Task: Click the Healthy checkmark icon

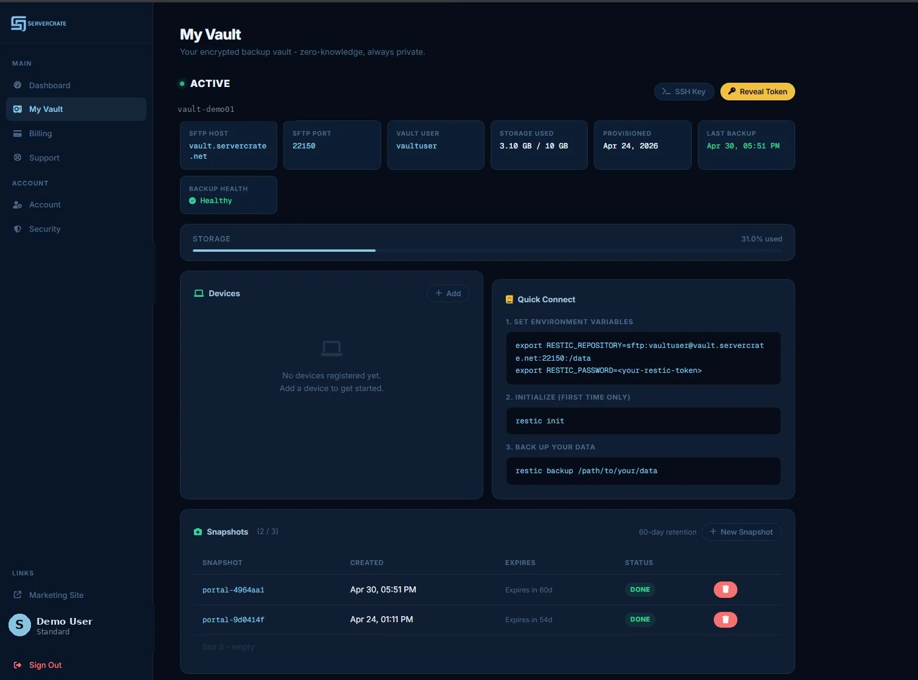Action: pyautogui.click(x=193, y=201)
